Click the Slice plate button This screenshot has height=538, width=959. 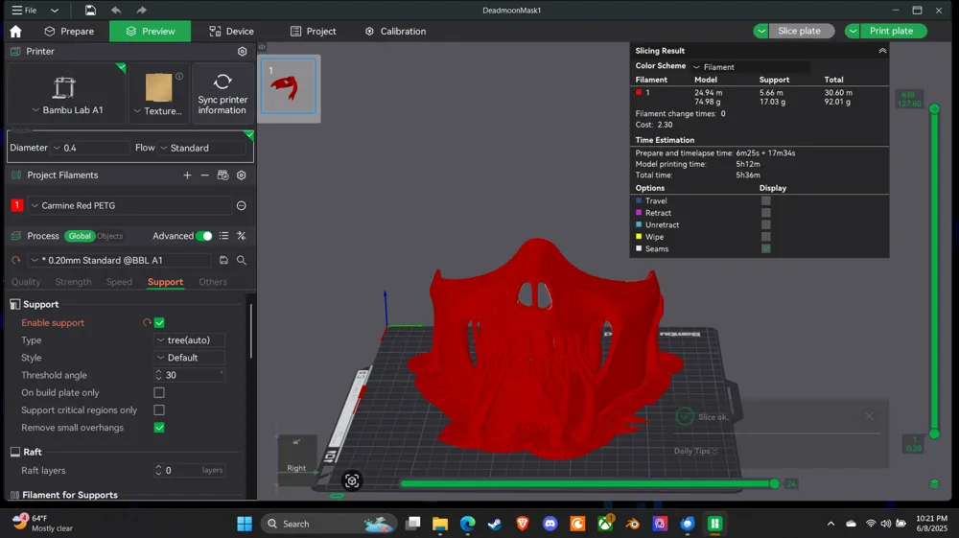[x=799, y=32]
